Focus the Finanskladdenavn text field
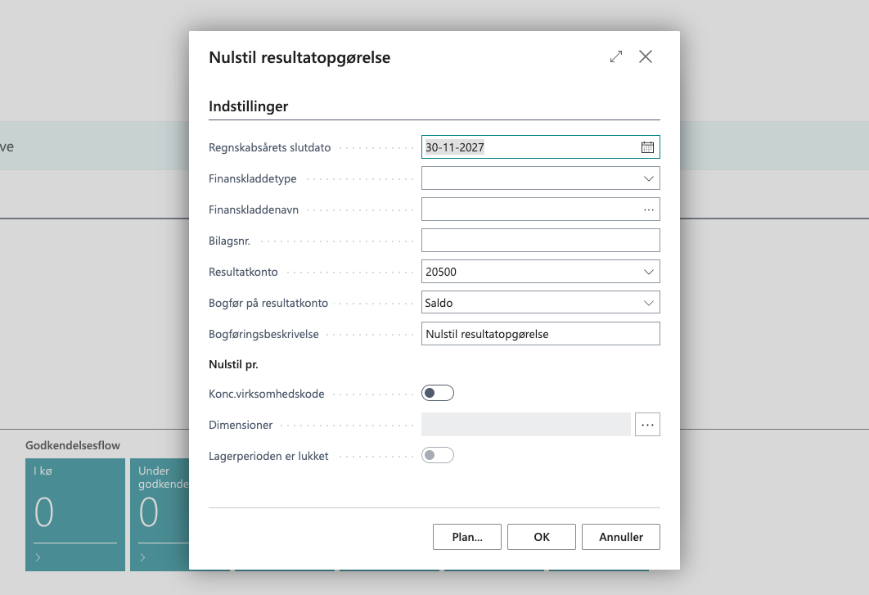 tap(528, 210)
